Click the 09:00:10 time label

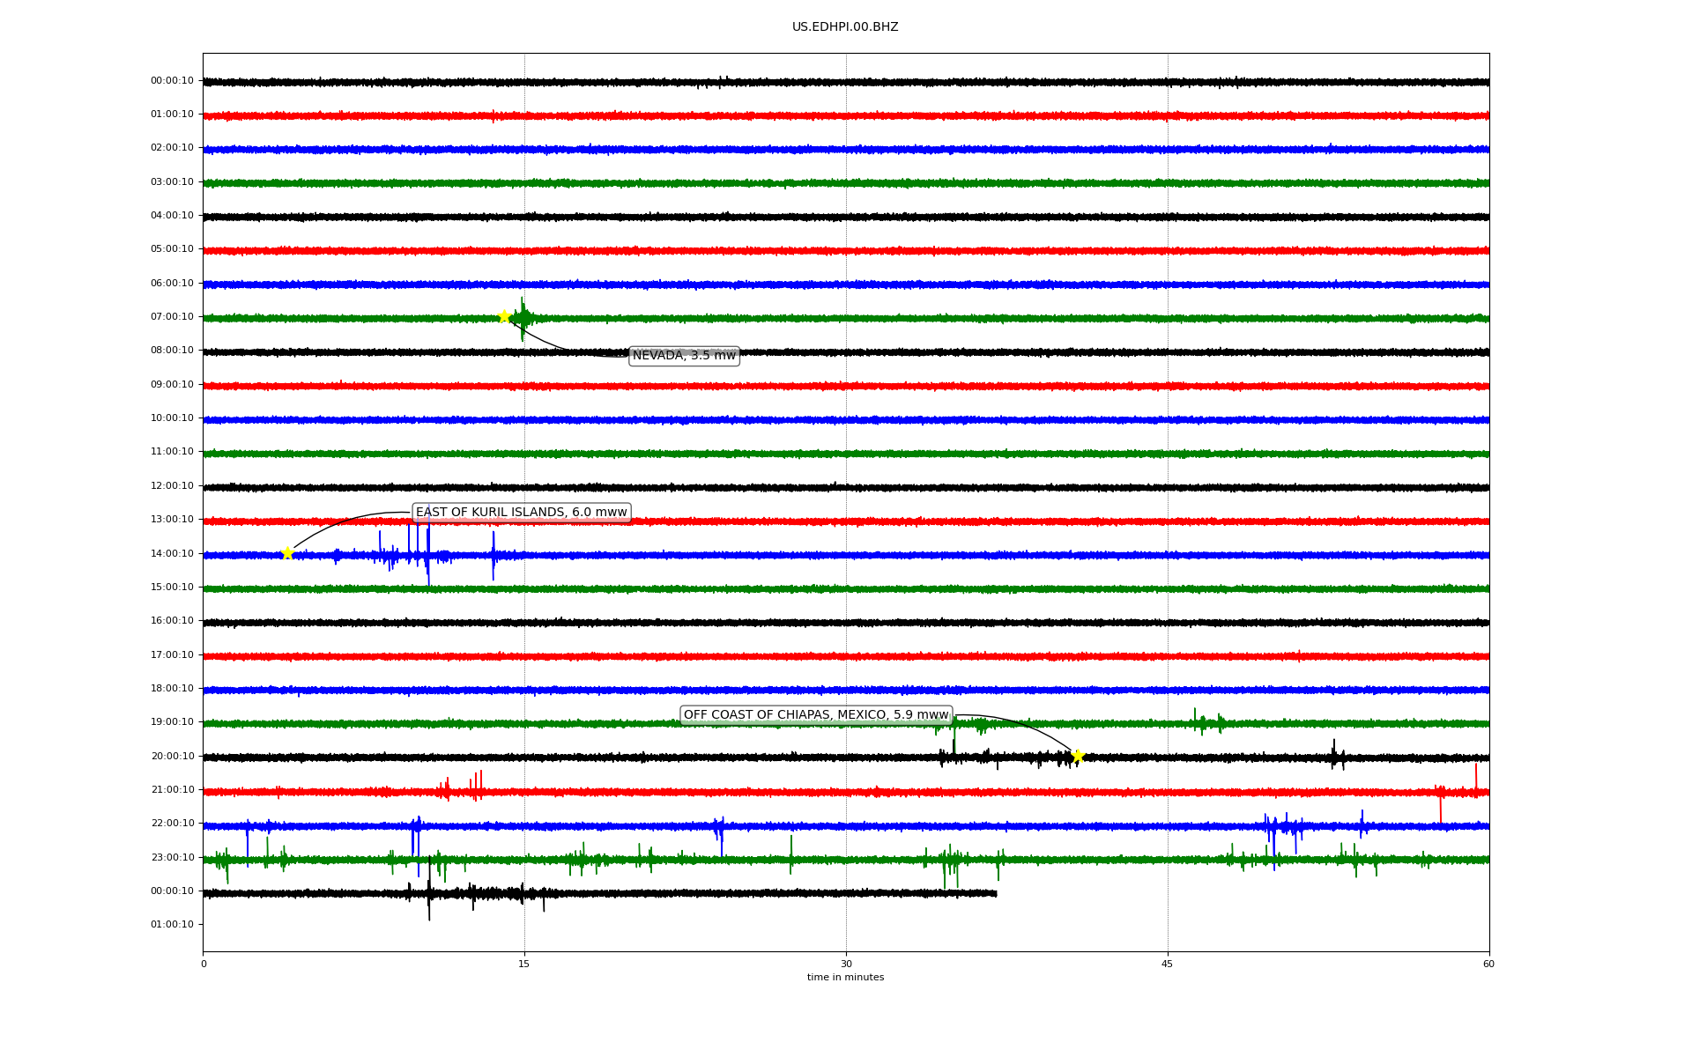(x=172, y=385)
